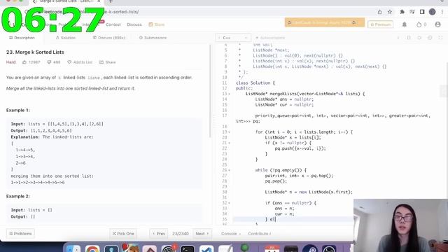This screenshot has height=252, width=448.
Task: Open the C++ language dropdown
Action: point(233,38)
